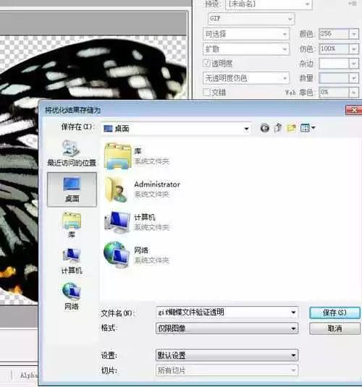The height and width of the screenshot is (387, 362).
Task: Expand the 格式 dropdown showing 仅限图像
Action: pos(227,328)
